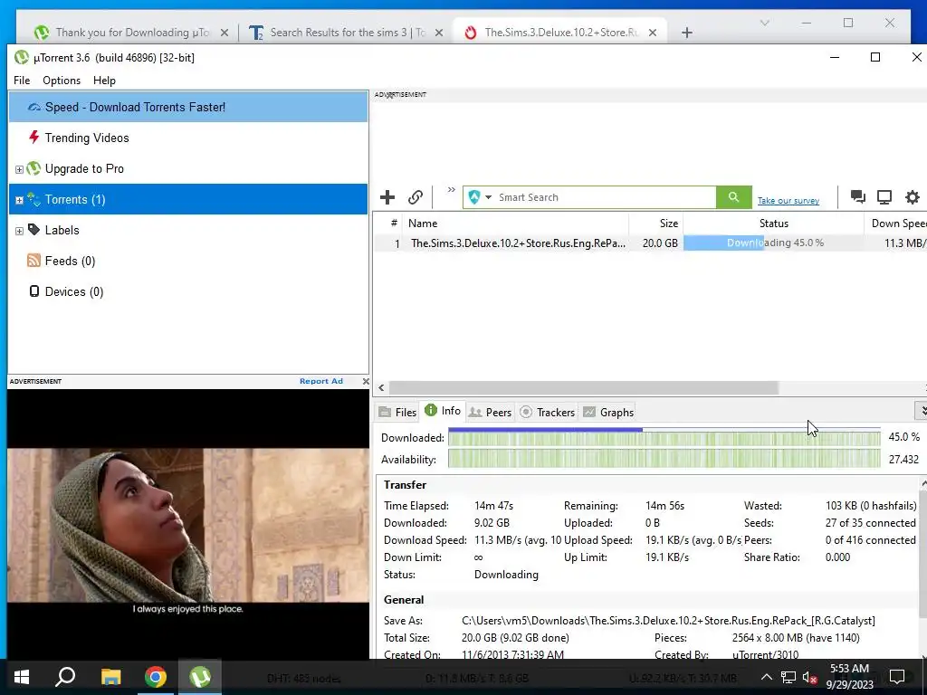Screen dimensions: 927x695
Task: Sort by the Status column header
Action: (773, 224)
